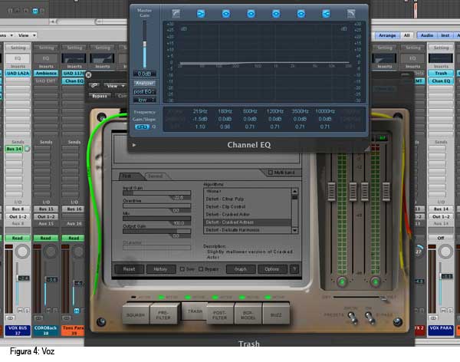Toggle the low shelf band icon in Channel EQ

(201, 14)
